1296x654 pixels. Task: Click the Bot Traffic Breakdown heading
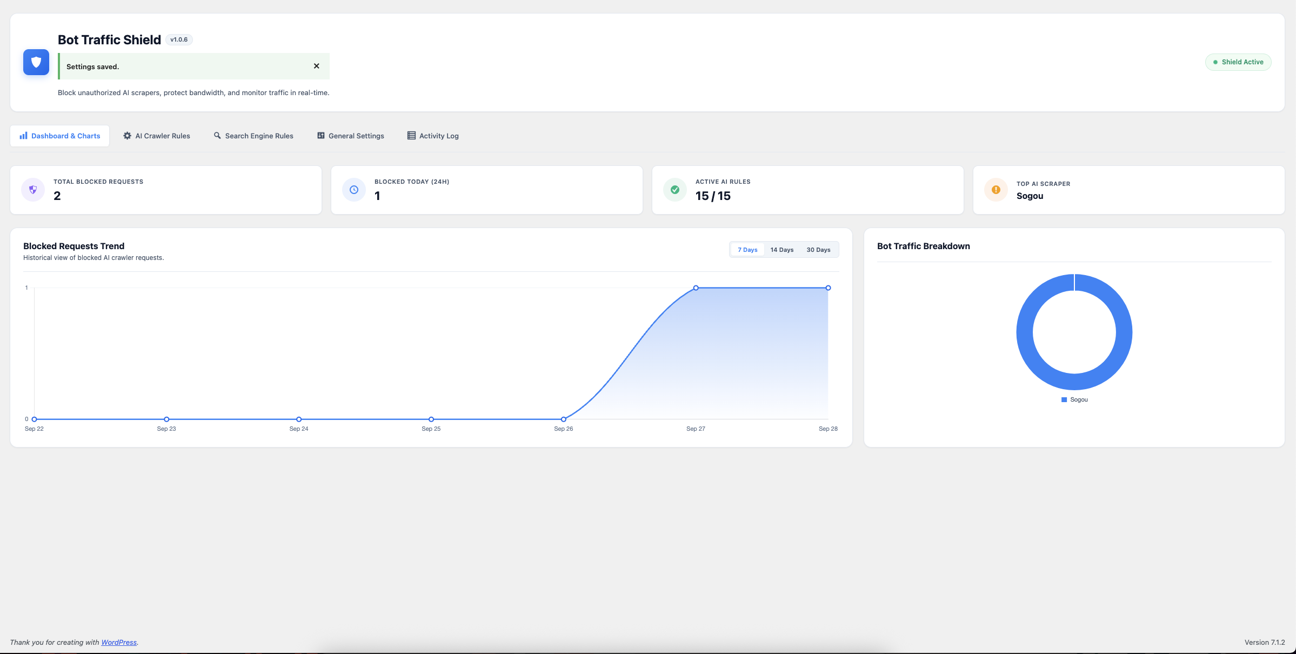point(923,246)
